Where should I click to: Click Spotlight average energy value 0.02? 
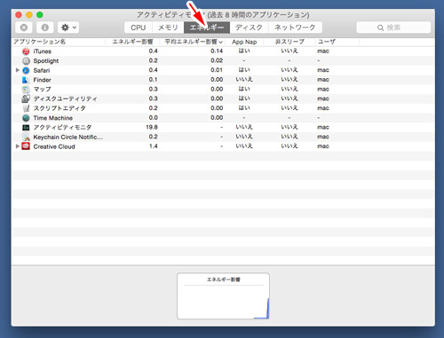pos(217,60)
